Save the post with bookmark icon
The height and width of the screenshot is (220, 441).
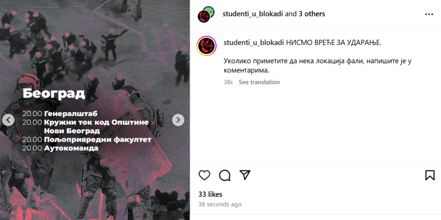coord(430,175)
